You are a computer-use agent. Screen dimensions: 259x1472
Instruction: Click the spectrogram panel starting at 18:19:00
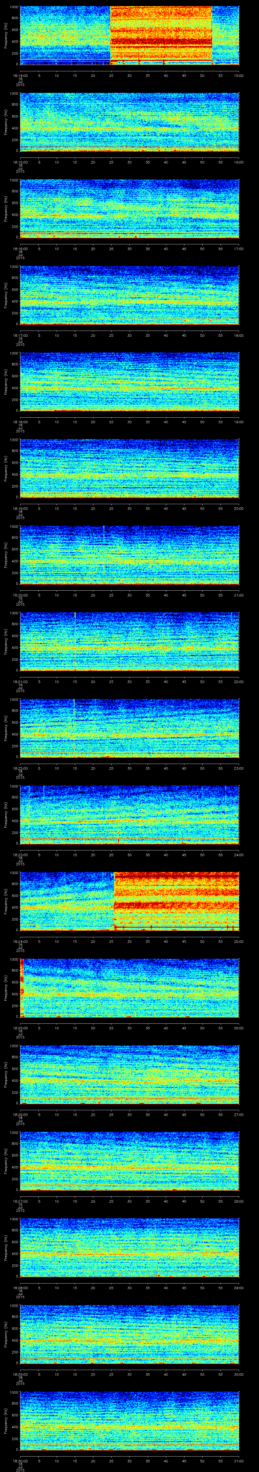coord(130,469)
